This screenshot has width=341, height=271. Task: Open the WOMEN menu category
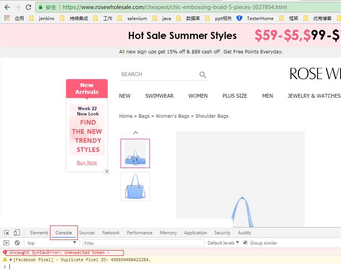click(198, 96)
